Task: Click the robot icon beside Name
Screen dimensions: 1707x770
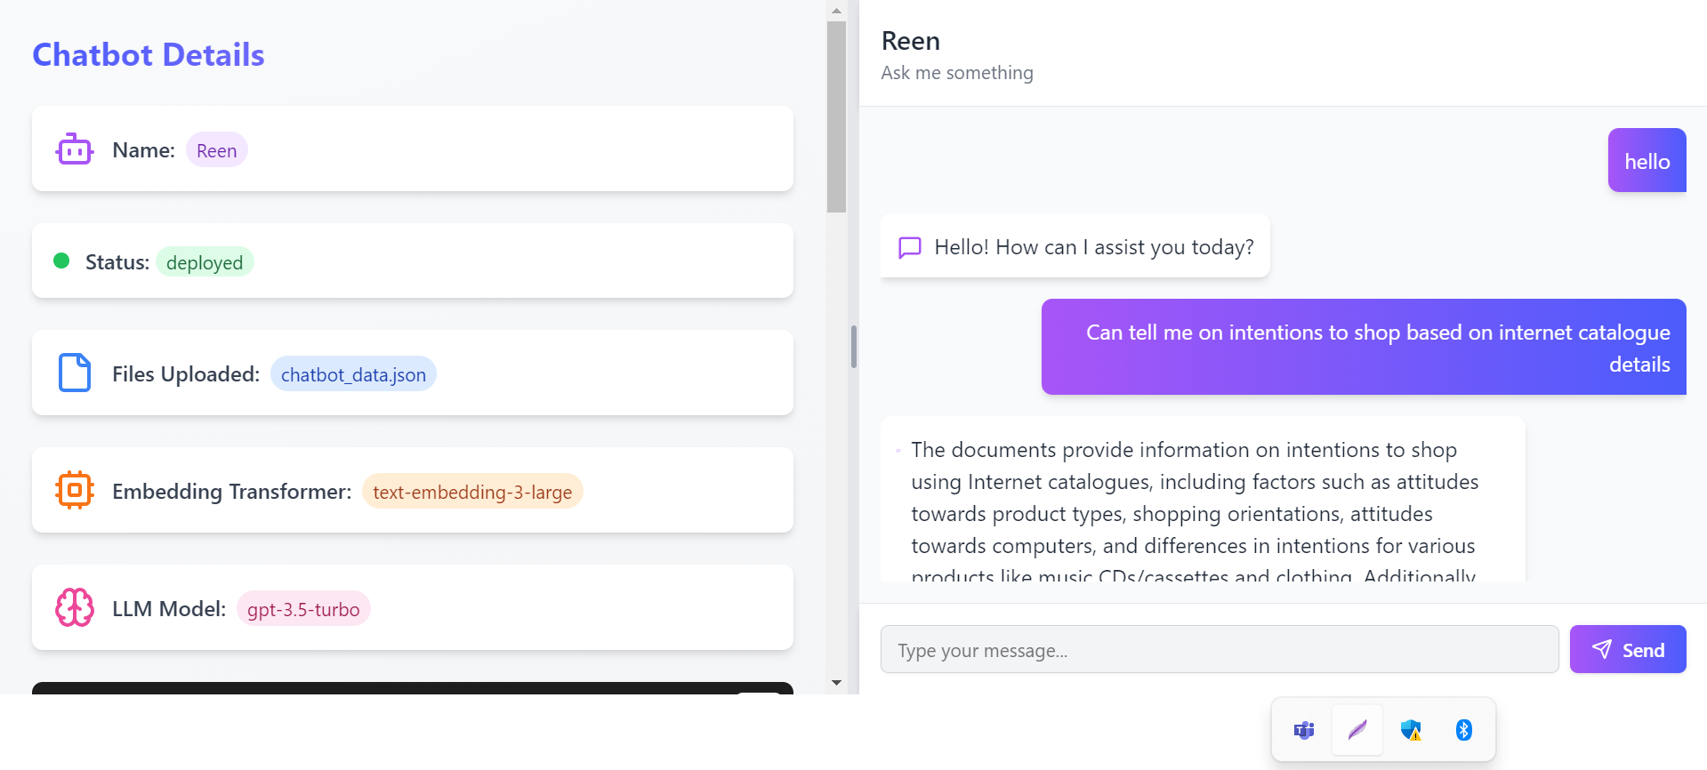Action: pyautogui.click(x=75, y=149)
